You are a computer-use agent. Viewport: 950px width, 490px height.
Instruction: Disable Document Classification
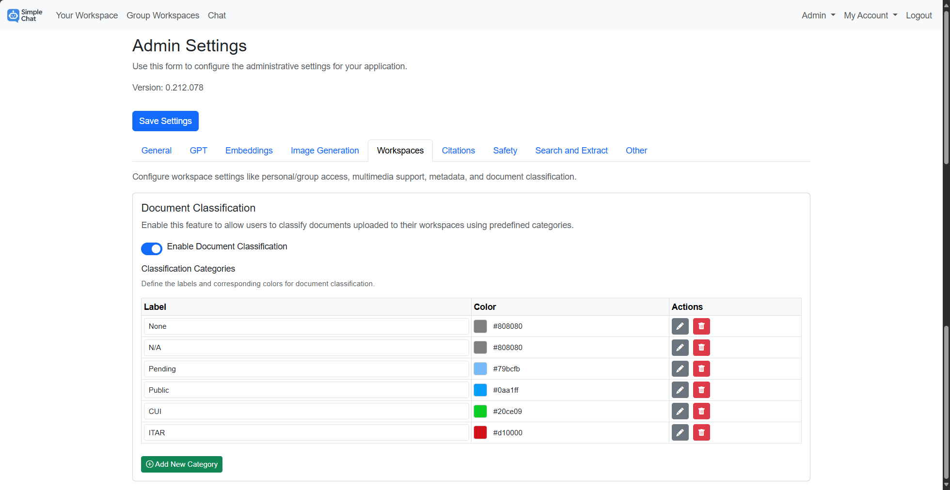[152, 248]
